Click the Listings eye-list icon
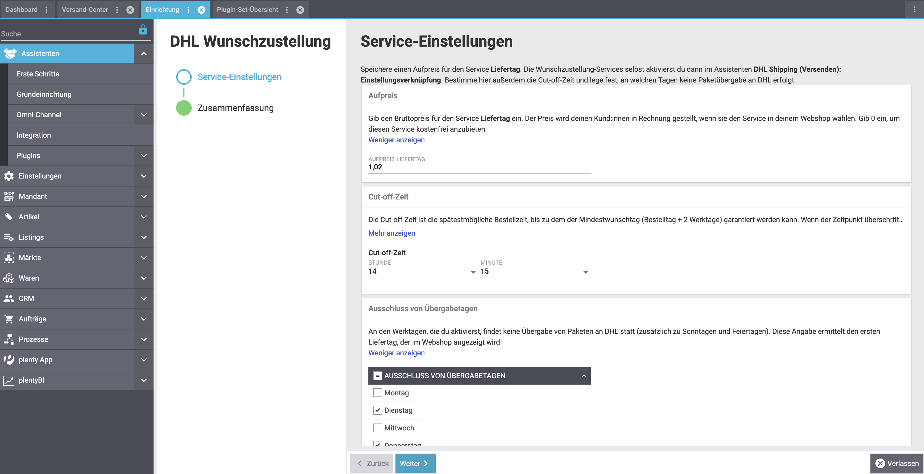Screen dimensions: 924x474 pyautogui.click(x=9, y=237)
